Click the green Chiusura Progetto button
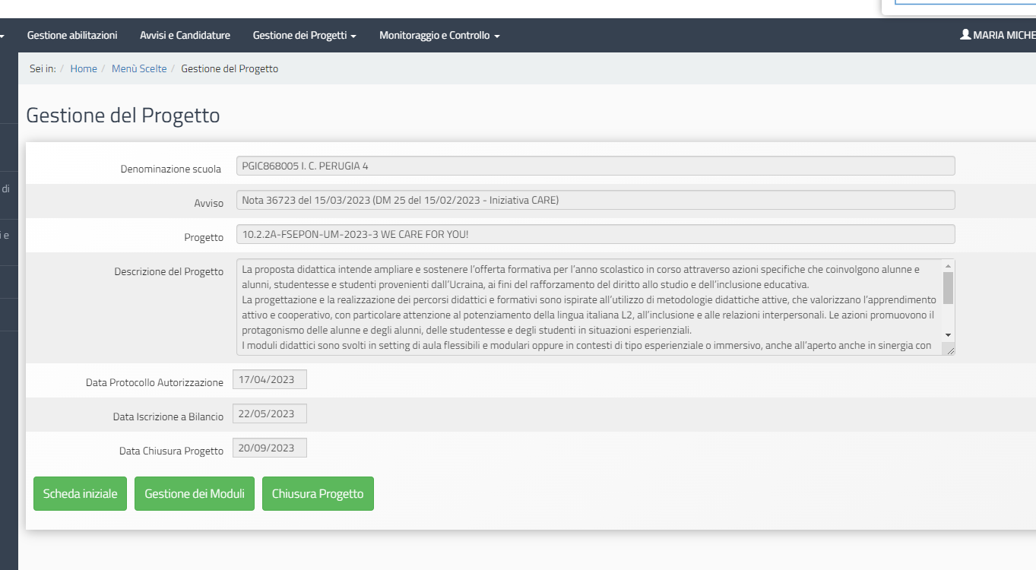Screen dimensions: 1036x570 click(318, 494)
